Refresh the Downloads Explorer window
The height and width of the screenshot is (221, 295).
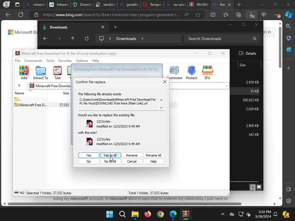(87, 39)
